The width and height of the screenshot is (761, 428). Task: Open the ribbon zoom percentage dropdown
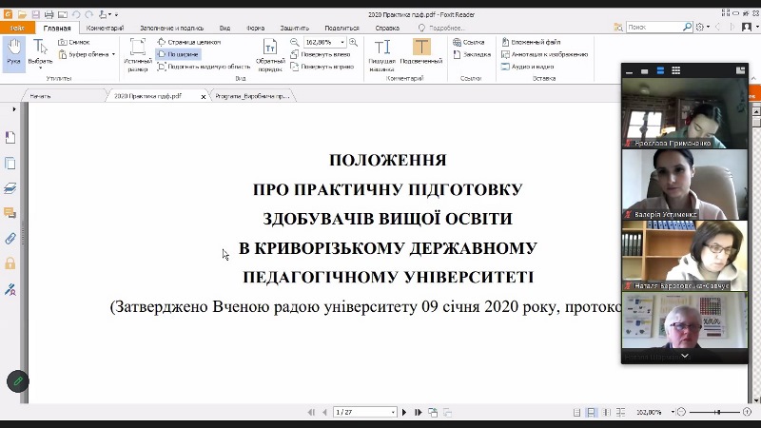342,42
